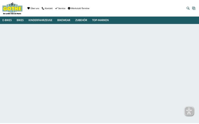Open the accessibility widget button

pos(189,111)
